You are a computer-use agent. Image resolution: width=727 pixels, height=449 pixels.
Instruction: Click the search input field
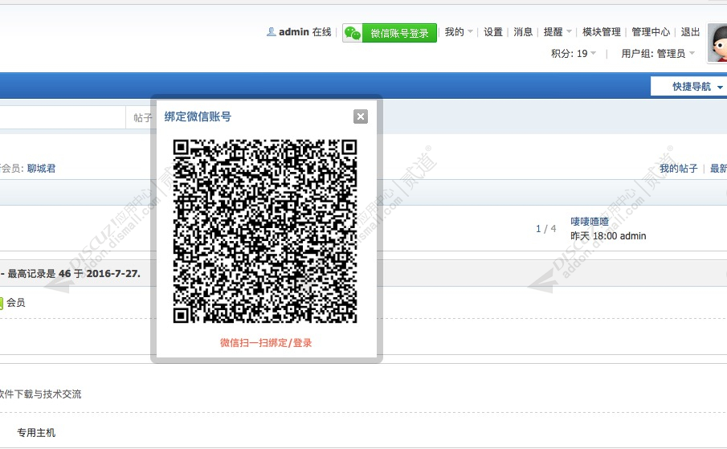tap(62, 118)
